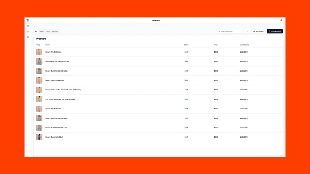
Task: Open Elegant Blue Embroidered Tunic product
Action: 56,128
